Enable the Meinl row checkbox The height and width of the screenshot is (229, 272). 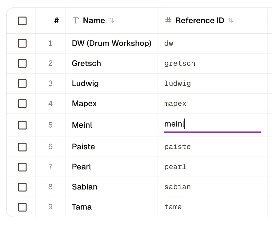22,125
